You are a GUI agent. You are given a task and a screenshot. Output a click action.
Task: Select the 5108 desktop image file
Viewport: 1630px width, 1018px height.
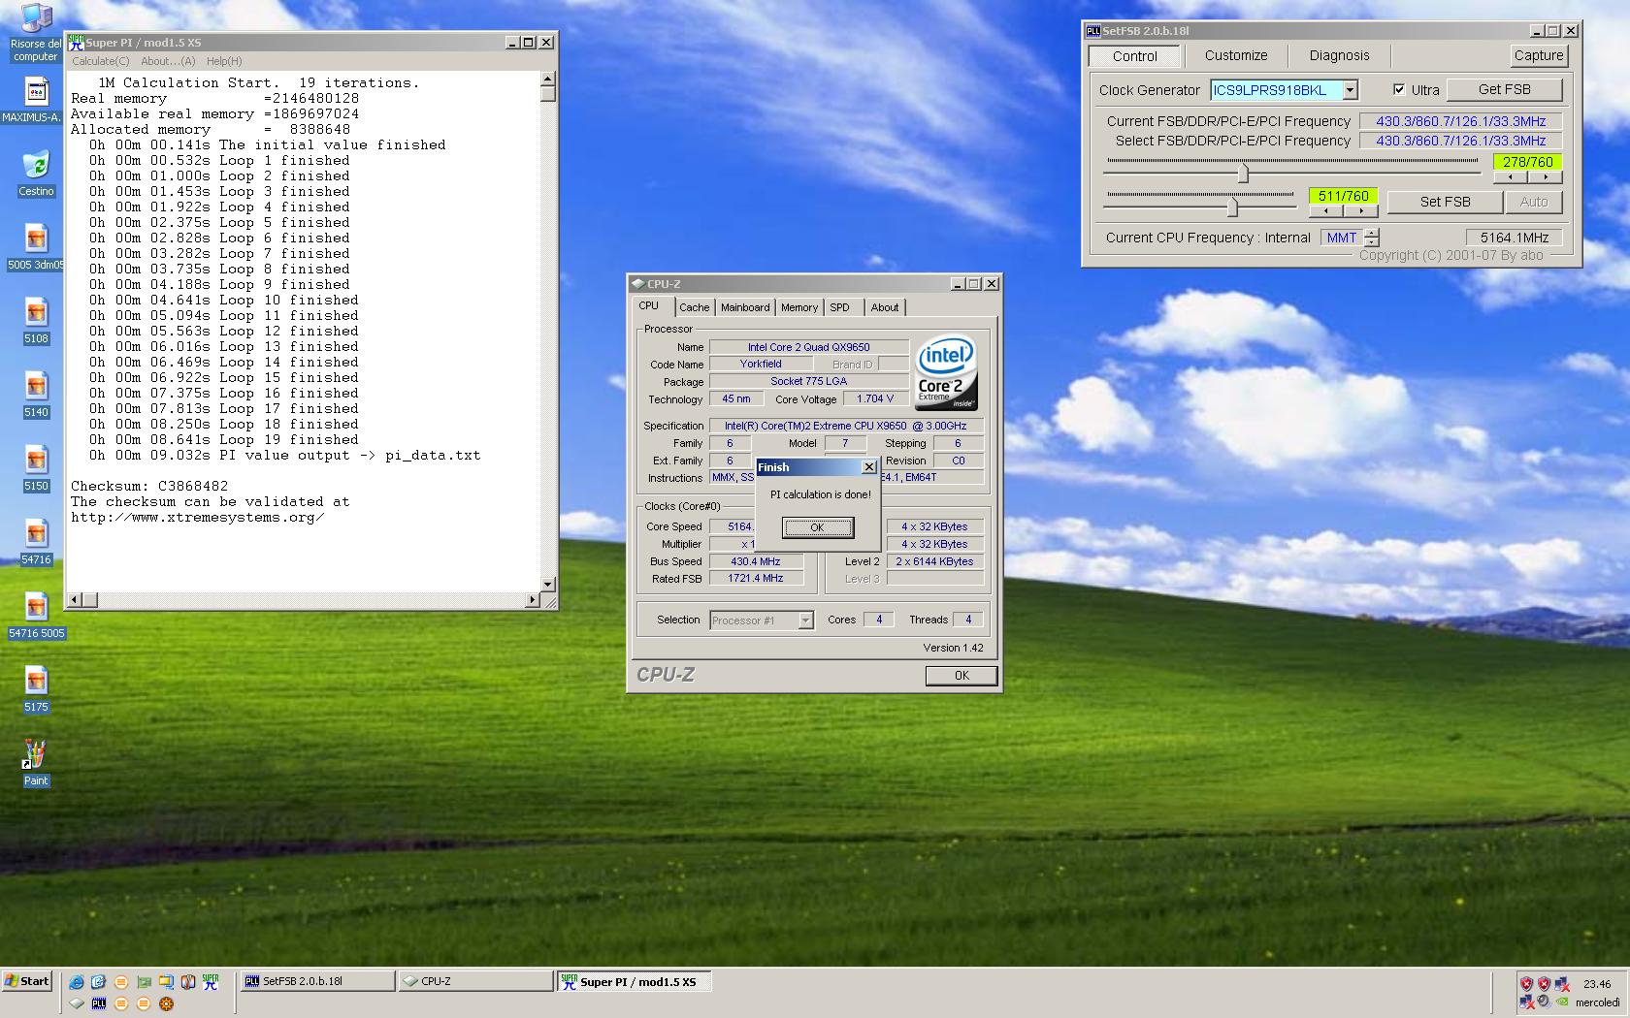coord(36,322)
